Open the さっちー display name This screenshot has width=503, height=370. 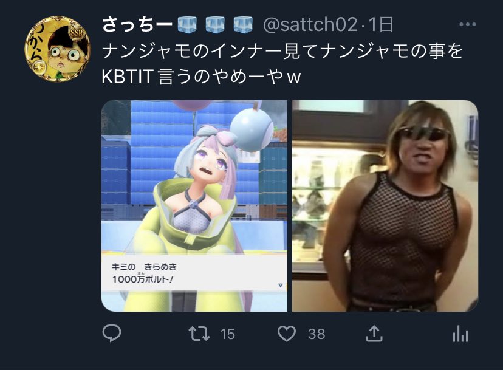(x=137, y=25)
